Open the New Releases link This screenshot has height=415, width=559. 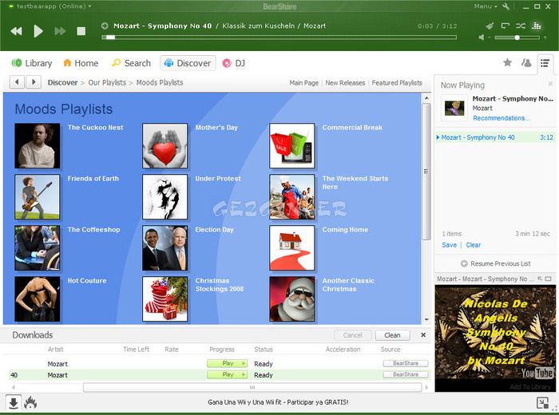point(345,83)
